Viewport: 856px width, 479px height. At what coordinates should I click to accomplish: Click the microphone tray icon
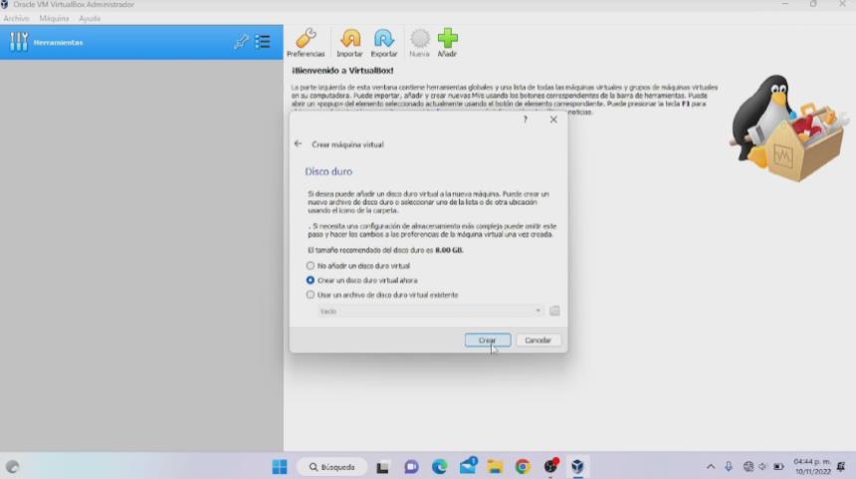tap(729, 466)
